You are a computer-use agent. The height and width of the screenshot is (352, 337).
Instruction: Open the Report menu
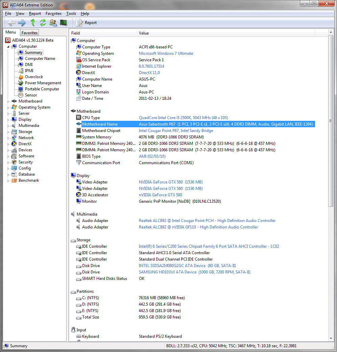[x=35, y=14]
